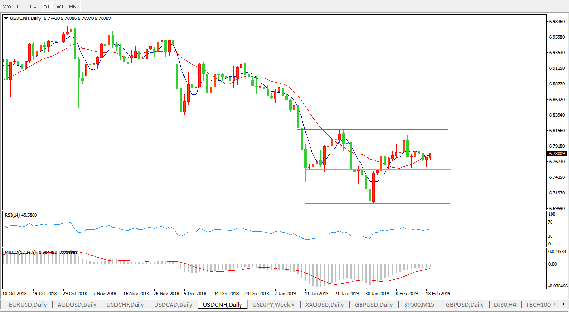Open the EURUSD,Daily chart tab
The image size is (569, 312).
[26, 305]
